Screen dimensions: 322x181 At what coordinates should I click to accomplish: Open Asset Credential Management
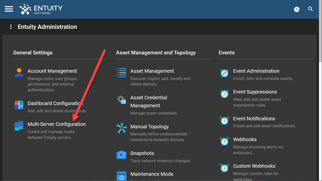coord(149,102)
